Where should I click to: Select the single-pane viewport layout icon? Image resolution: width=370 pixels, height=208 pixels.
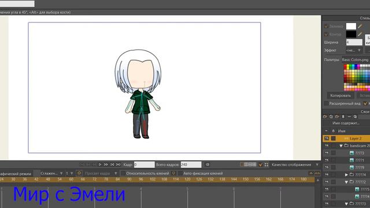pos(242,164)
